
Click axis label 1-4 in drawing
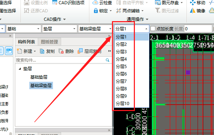click(191, 38)
